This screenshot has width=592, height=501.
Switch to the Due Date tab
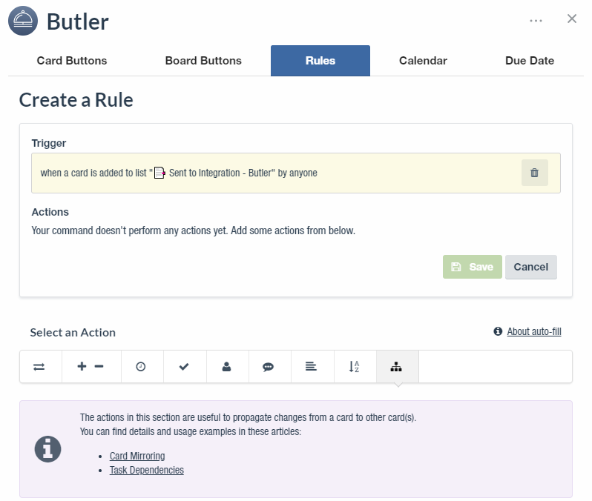530,61
